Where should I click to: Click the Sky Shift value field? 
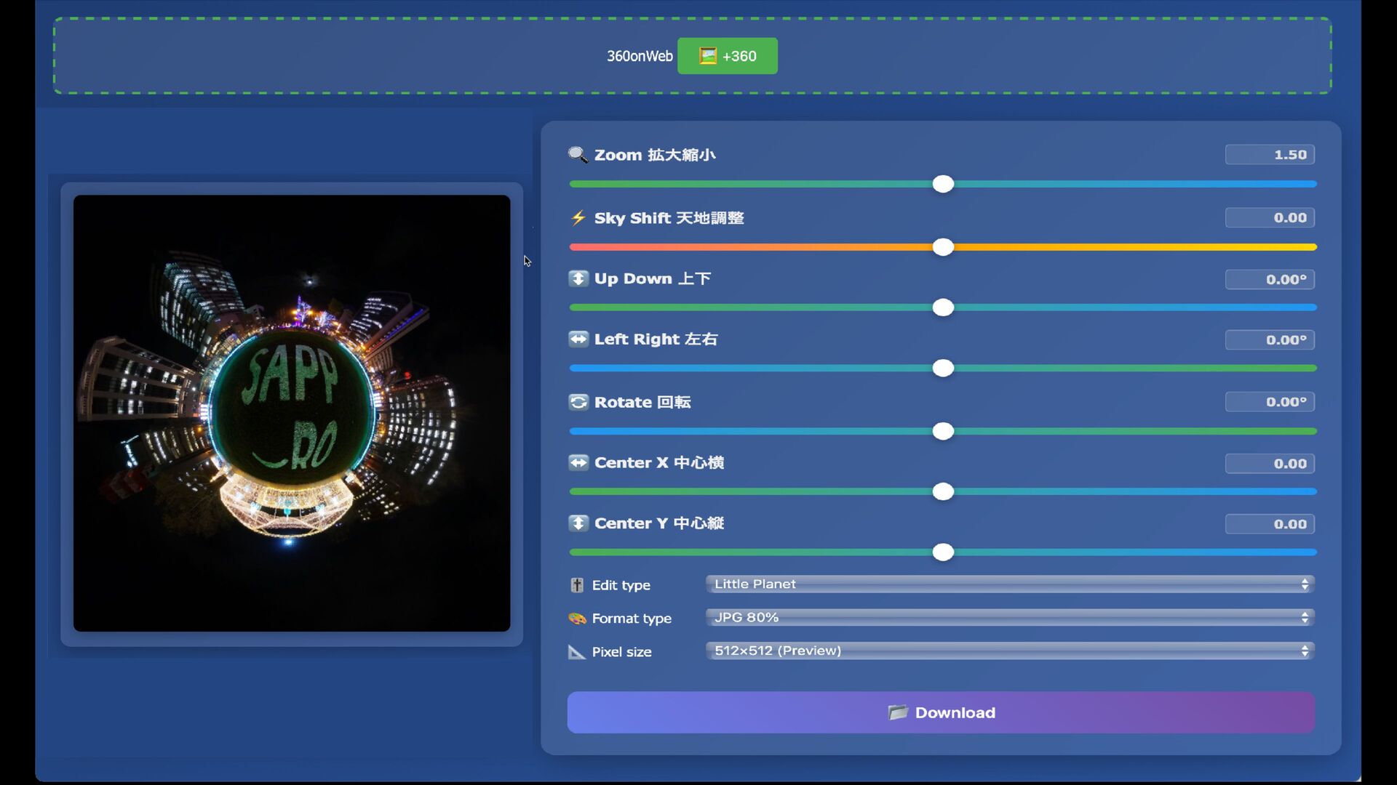(x=1270, y=218)
